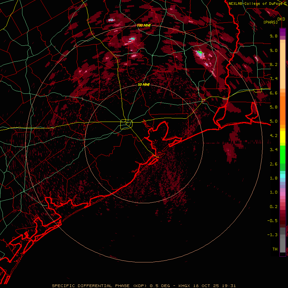Image resolution: width=288 pixels, height=288 pixels.
Task: Click the 9.0 value on the scale
Action: [x=274, y=50]
